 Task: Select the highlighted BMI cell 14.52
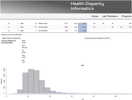coord(82,31)
